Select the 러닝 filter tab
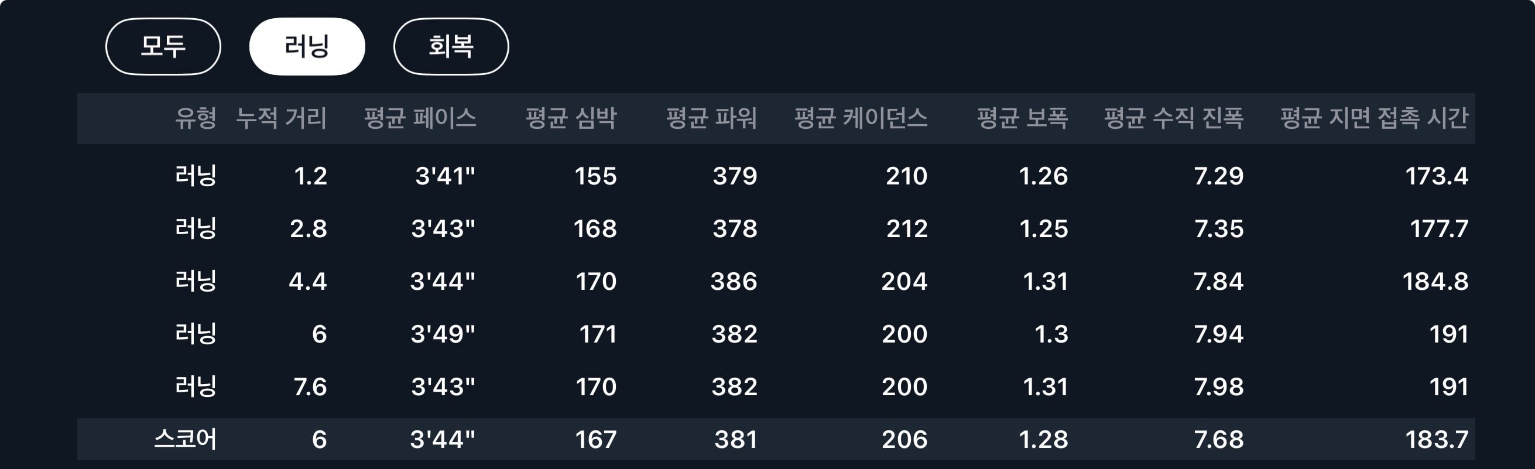This screenshot has width=1535, height=469. click(x=307, y=46)
